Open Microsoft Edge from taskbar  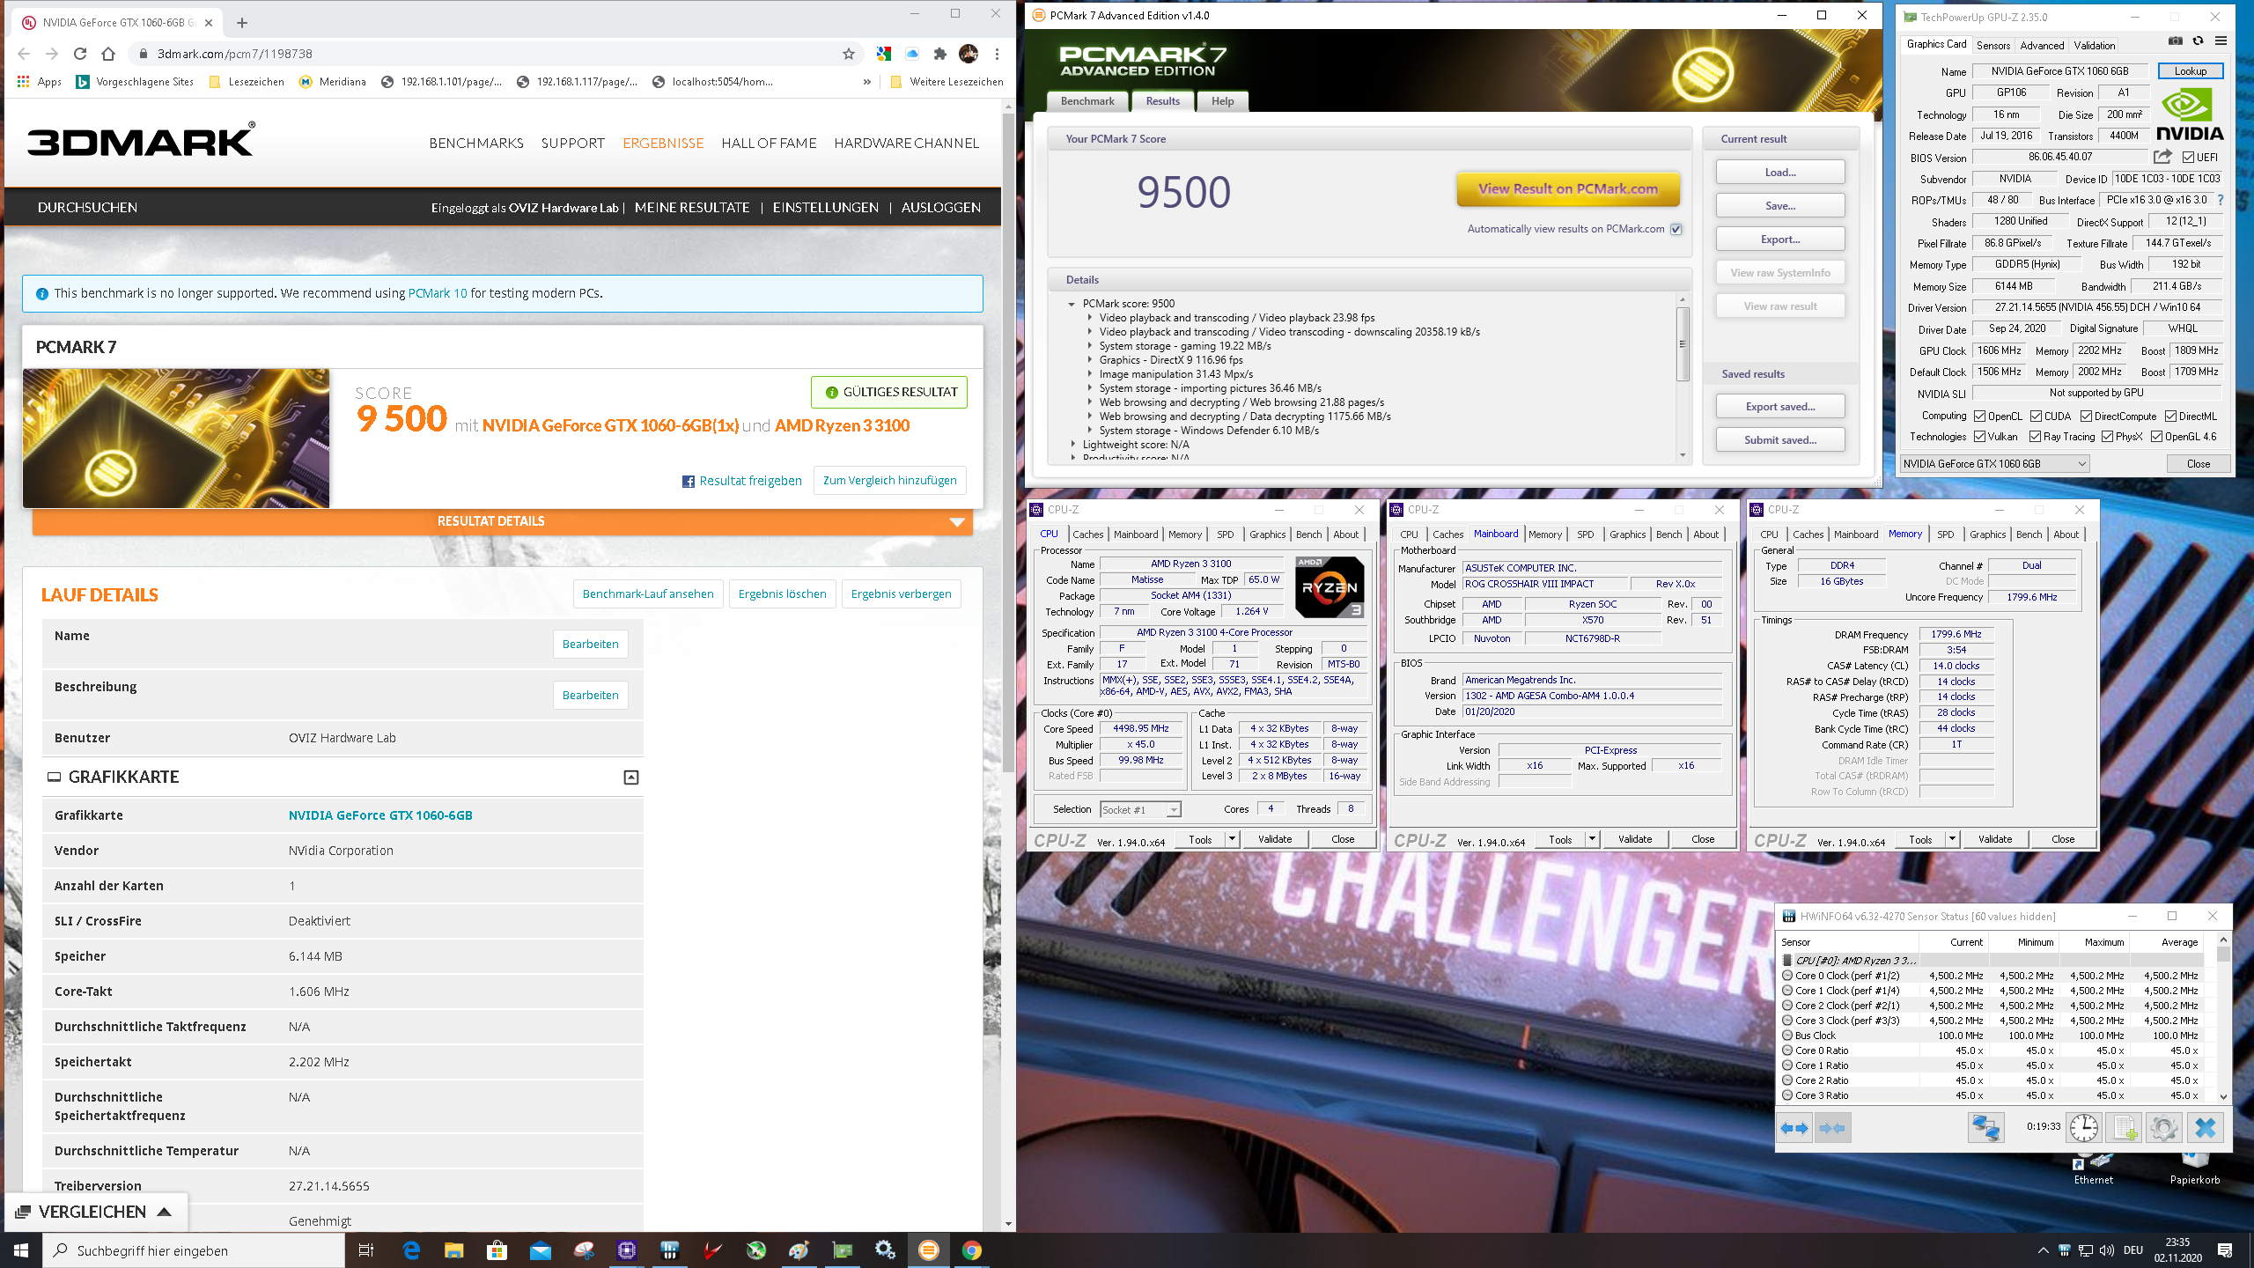[x=411, y=1250]
